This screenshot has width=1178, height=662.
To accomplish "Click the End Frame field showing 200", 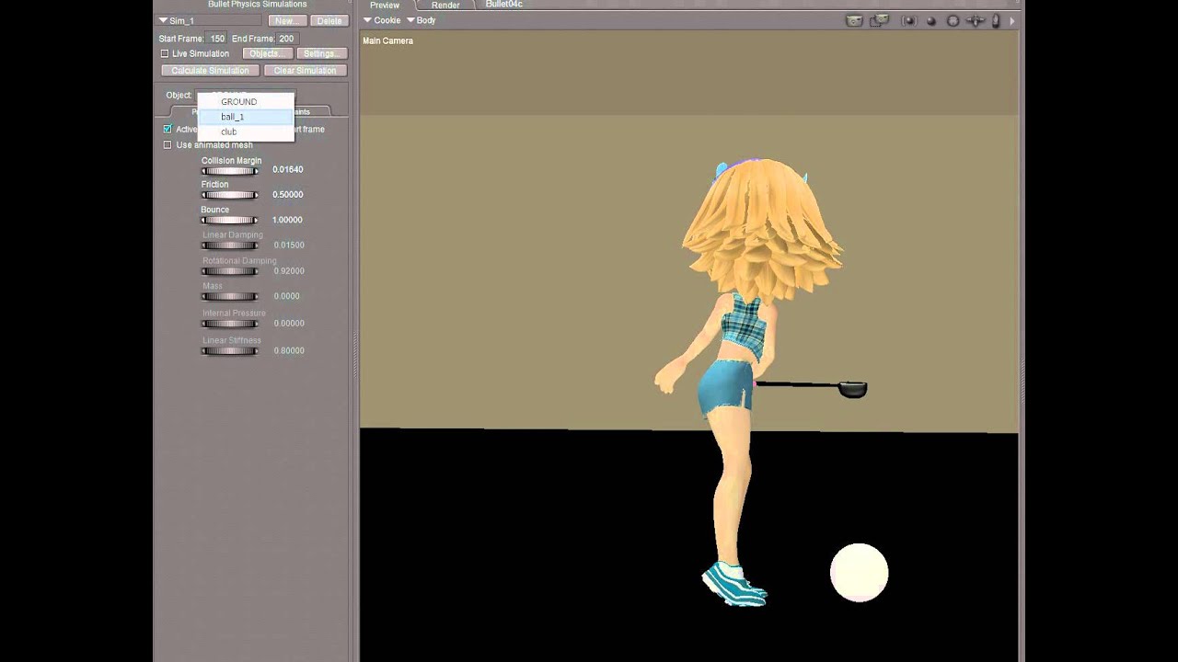I will coord(286,39).
